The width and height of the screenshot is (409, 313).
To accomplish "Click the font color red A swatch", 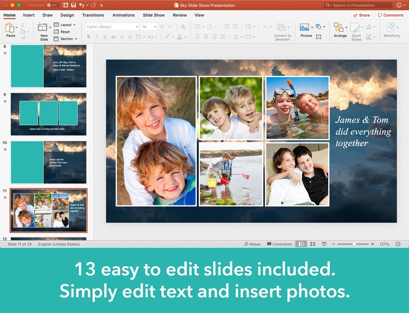I will point(179,37).
